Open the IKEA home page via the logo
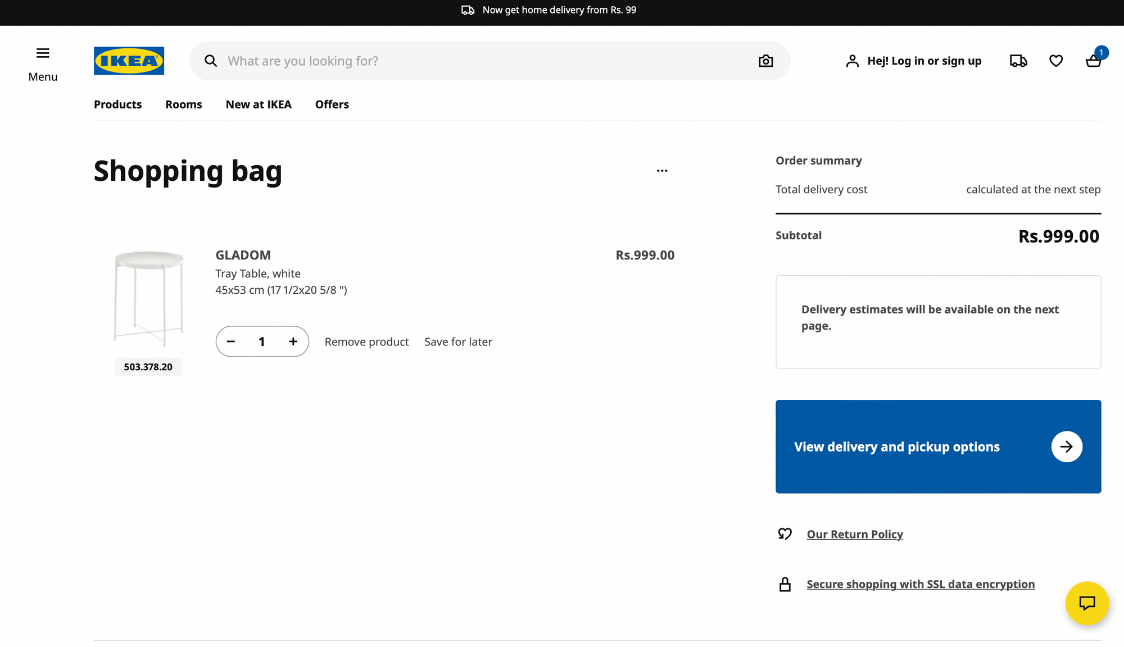Image resolution: width=1124 pixels, height=647 pixels. pyautogui.click(x=129, y=61)
